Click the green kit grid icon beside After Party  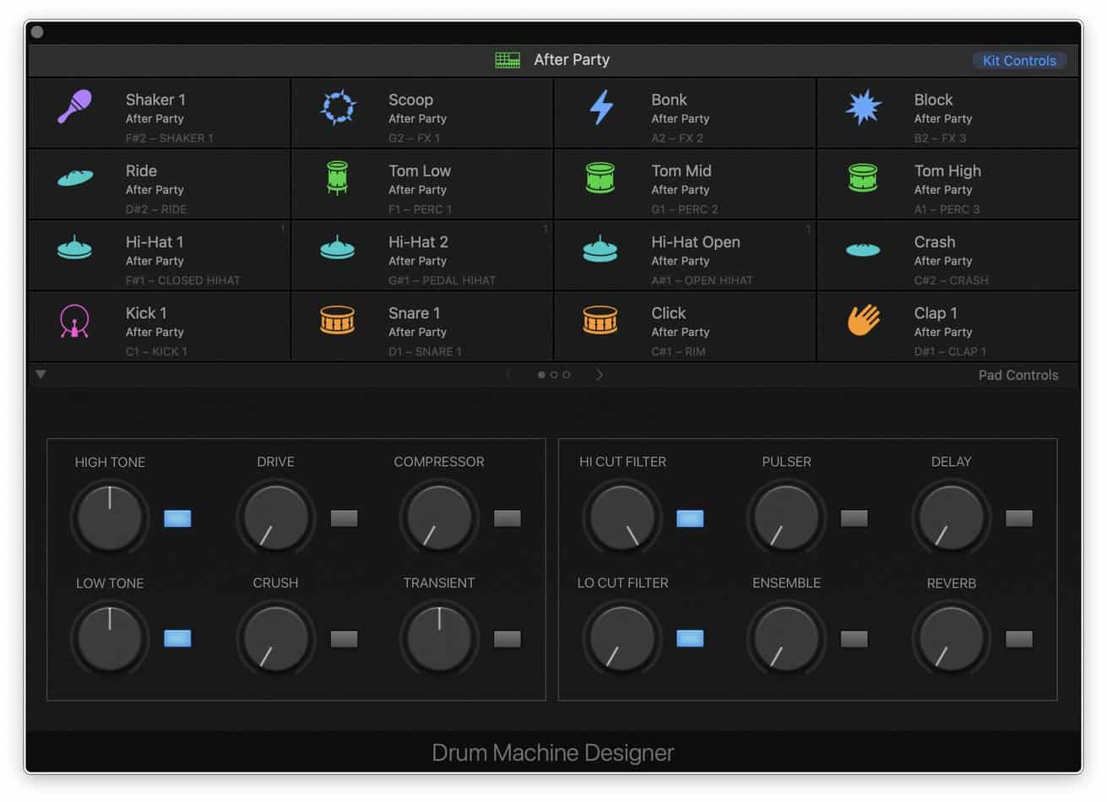pyautogui.click(x=507, y=60)
